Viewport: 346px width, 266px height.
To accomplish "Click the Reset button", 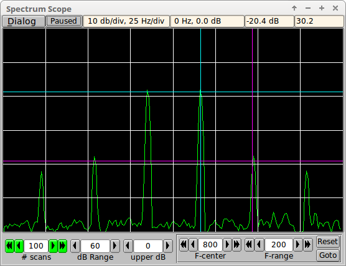I will pos(328,242).
